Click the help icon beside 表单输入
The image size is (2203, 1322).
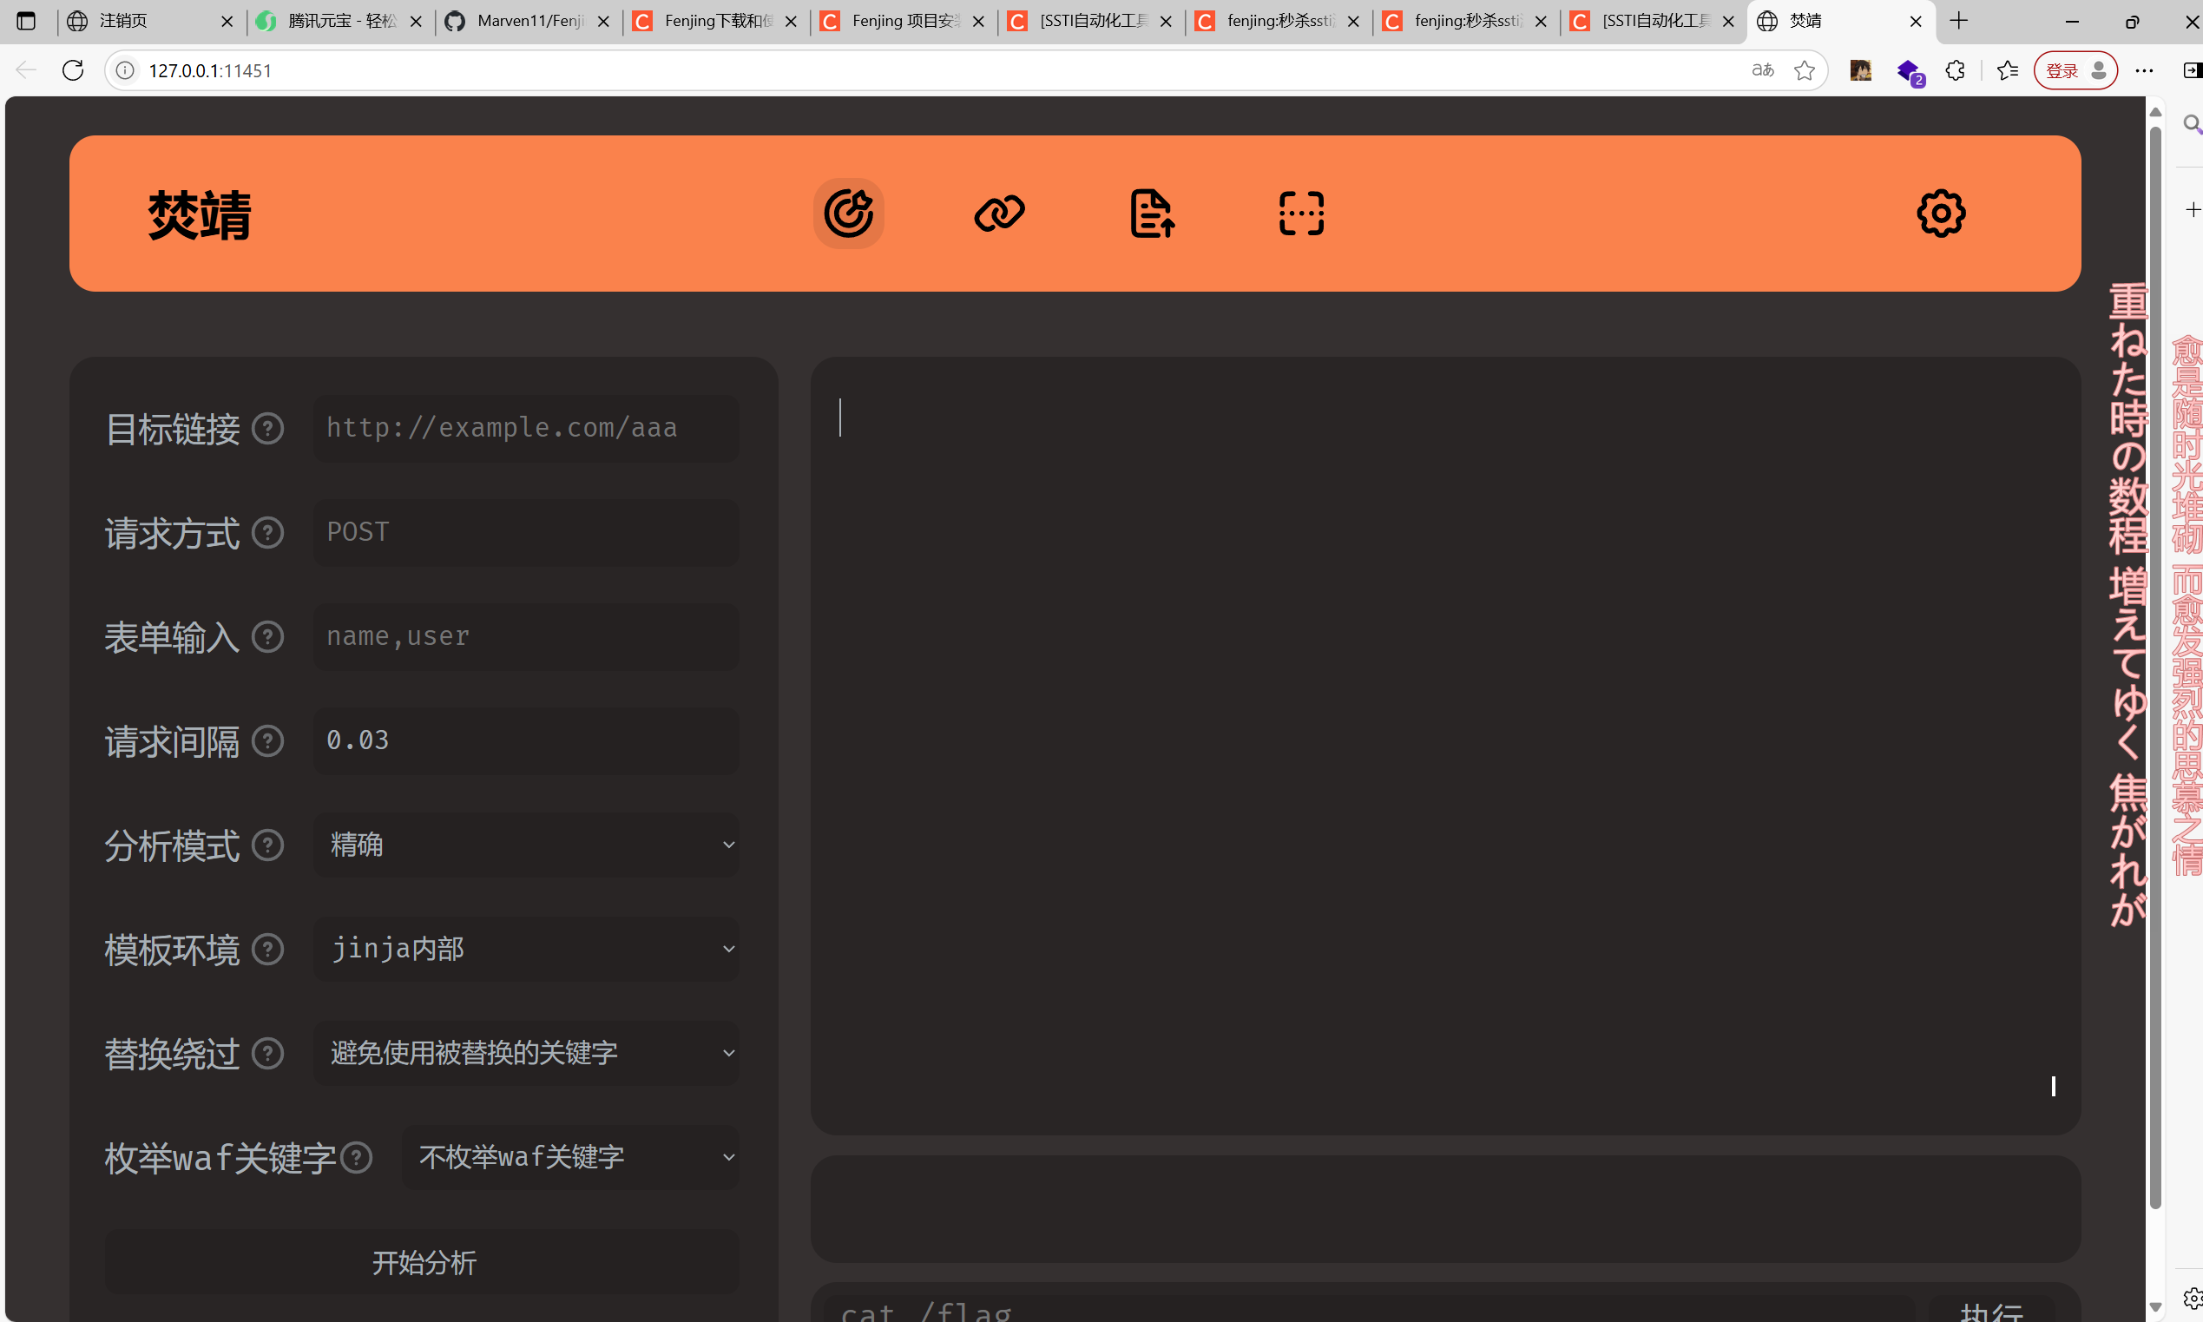(266, 636)
